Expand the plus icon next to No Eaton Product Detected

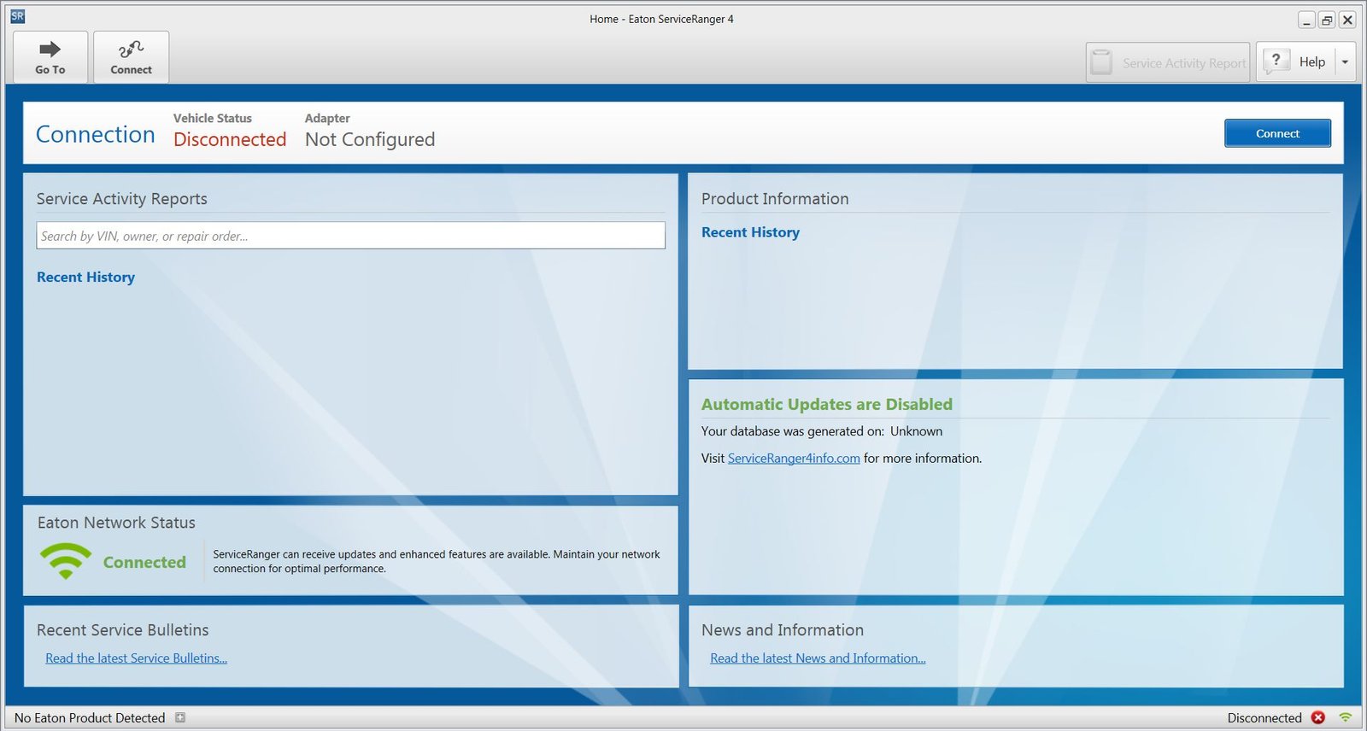point(180,717)
